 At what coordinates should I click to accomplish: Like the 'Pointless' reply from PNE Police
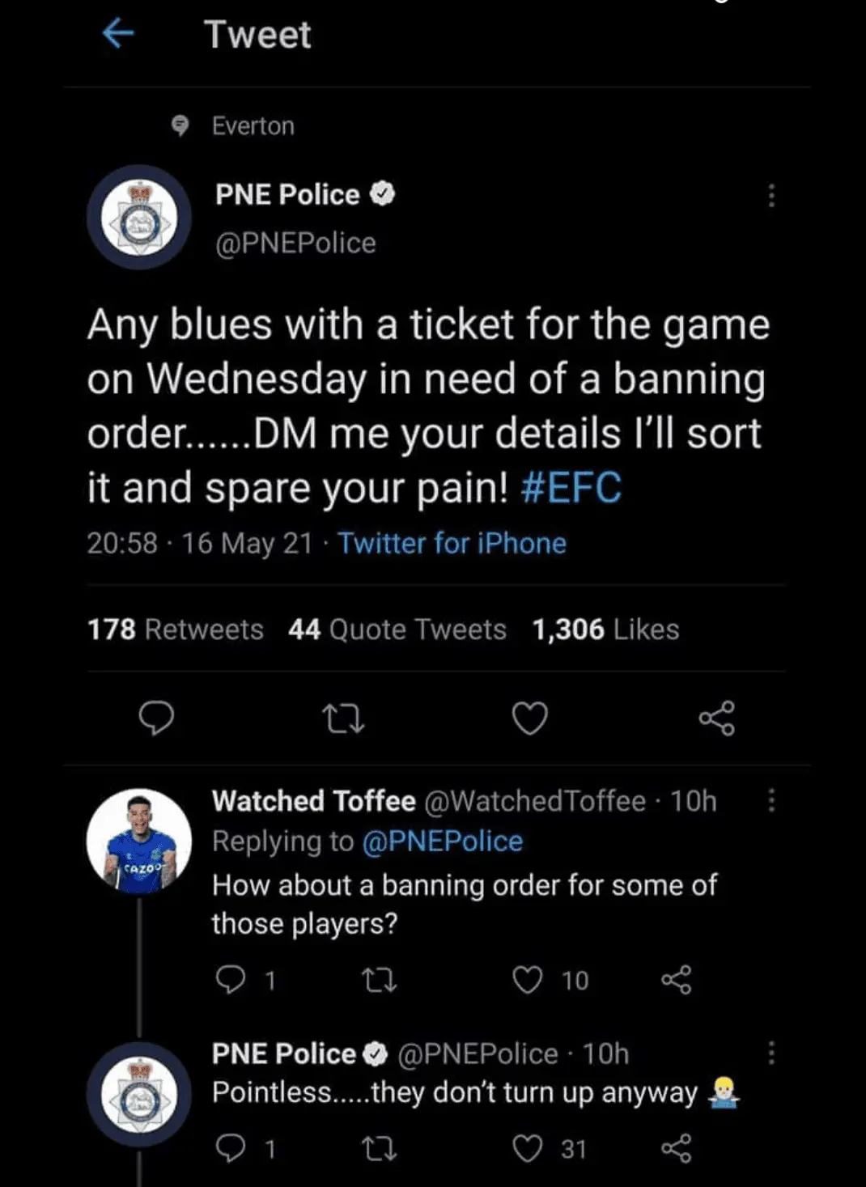pos(528,1148)
